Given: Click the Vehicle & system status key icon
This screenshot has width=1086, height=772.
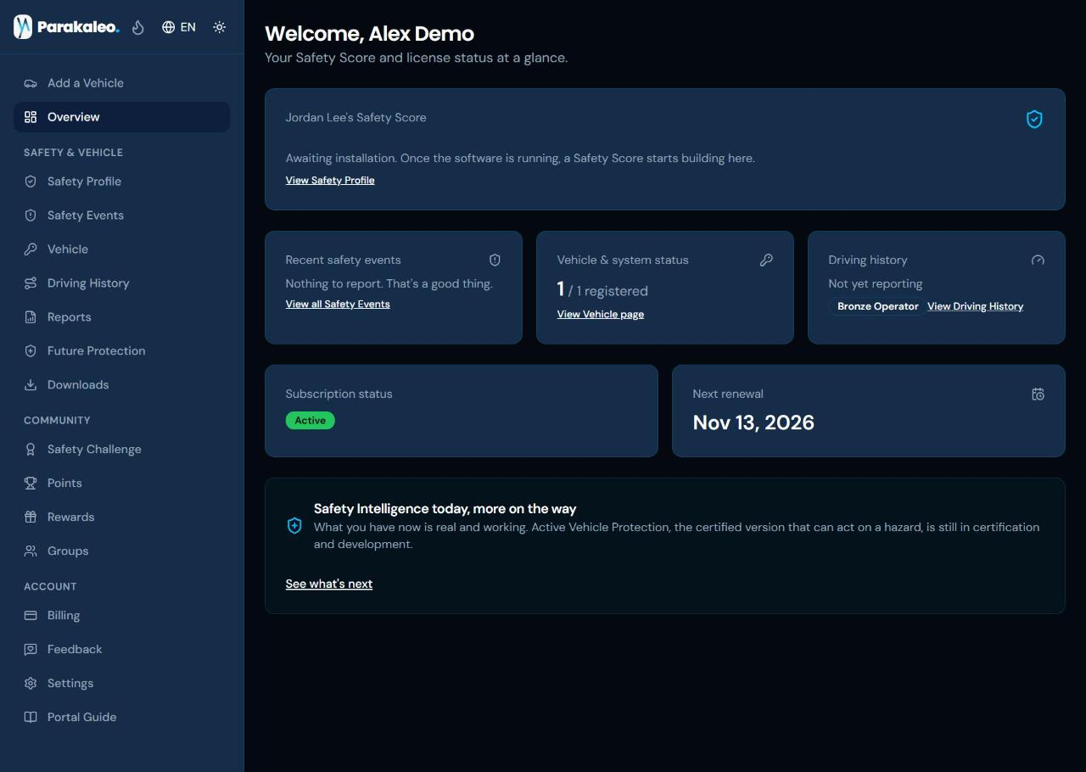Looking at the screenshot, I should pos(766,260).
